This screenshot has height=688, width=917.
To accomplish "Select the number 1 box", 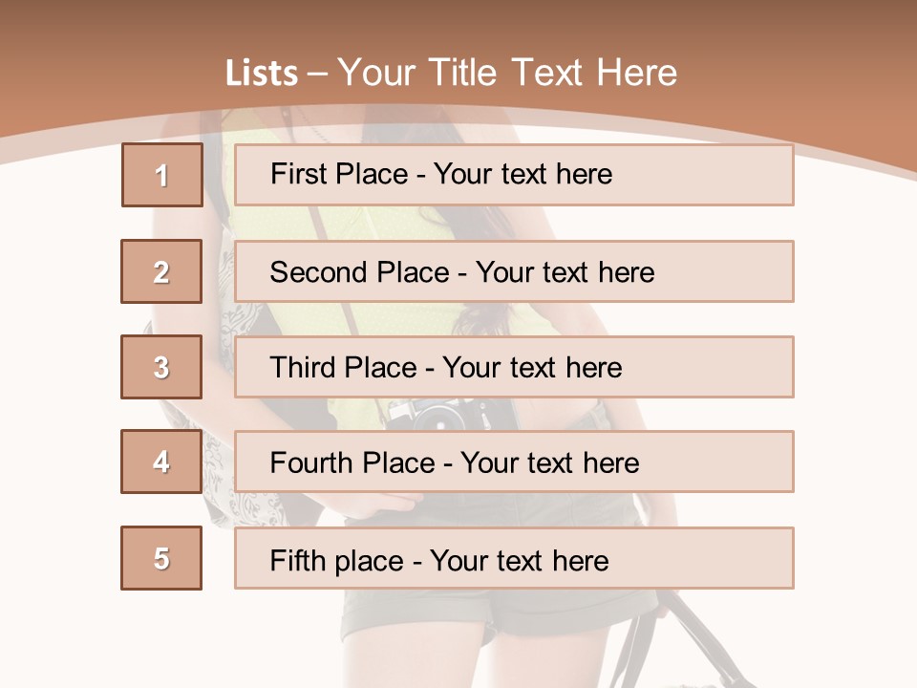I will (x=162, y=175).
